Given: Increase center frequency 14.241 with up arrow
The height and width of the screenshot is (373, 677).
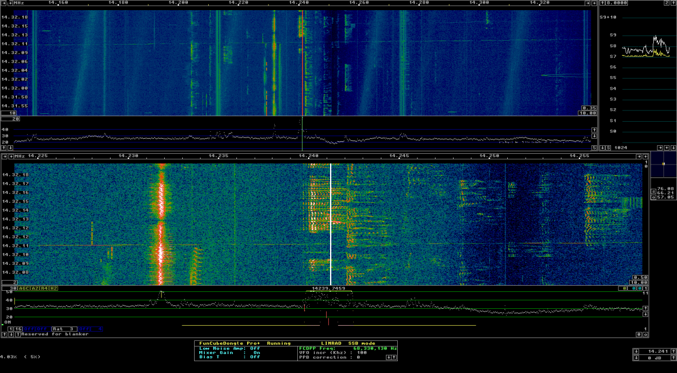Looking at the screenshot, I should point(673,350).
